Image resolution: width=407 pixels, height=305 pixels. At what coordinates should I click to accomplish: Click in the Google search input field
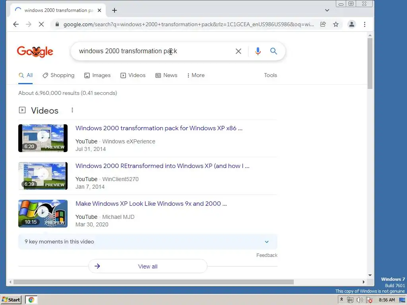tap(153, 51)
